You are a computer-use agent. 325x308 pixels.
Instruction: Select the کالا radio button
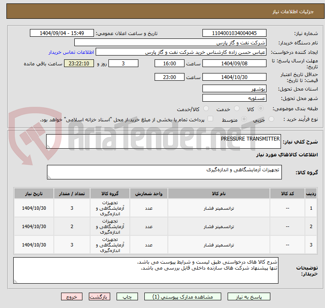[x=261, y=109]
